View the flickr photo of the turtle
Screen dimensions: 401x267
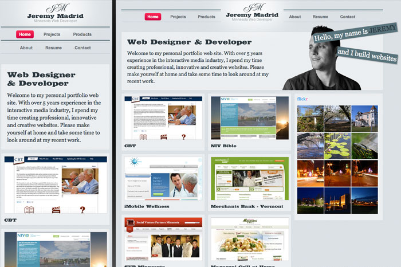pyautogui.click(x=364, y=146)
